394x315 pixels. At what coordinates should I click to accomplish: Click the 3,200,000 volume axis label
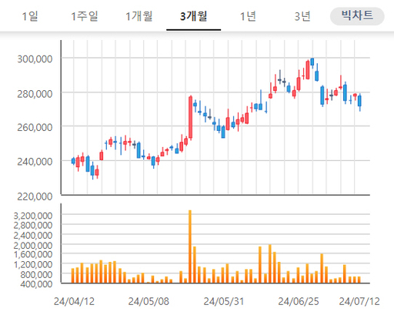(x=33, y=216)
